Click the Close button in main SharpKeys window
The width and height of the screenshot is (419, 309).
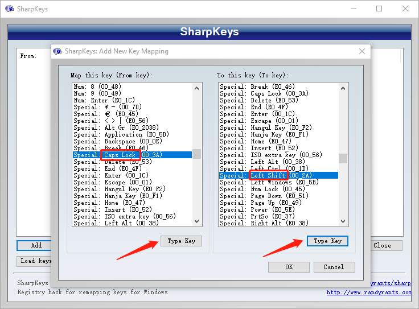pos(387,245)
